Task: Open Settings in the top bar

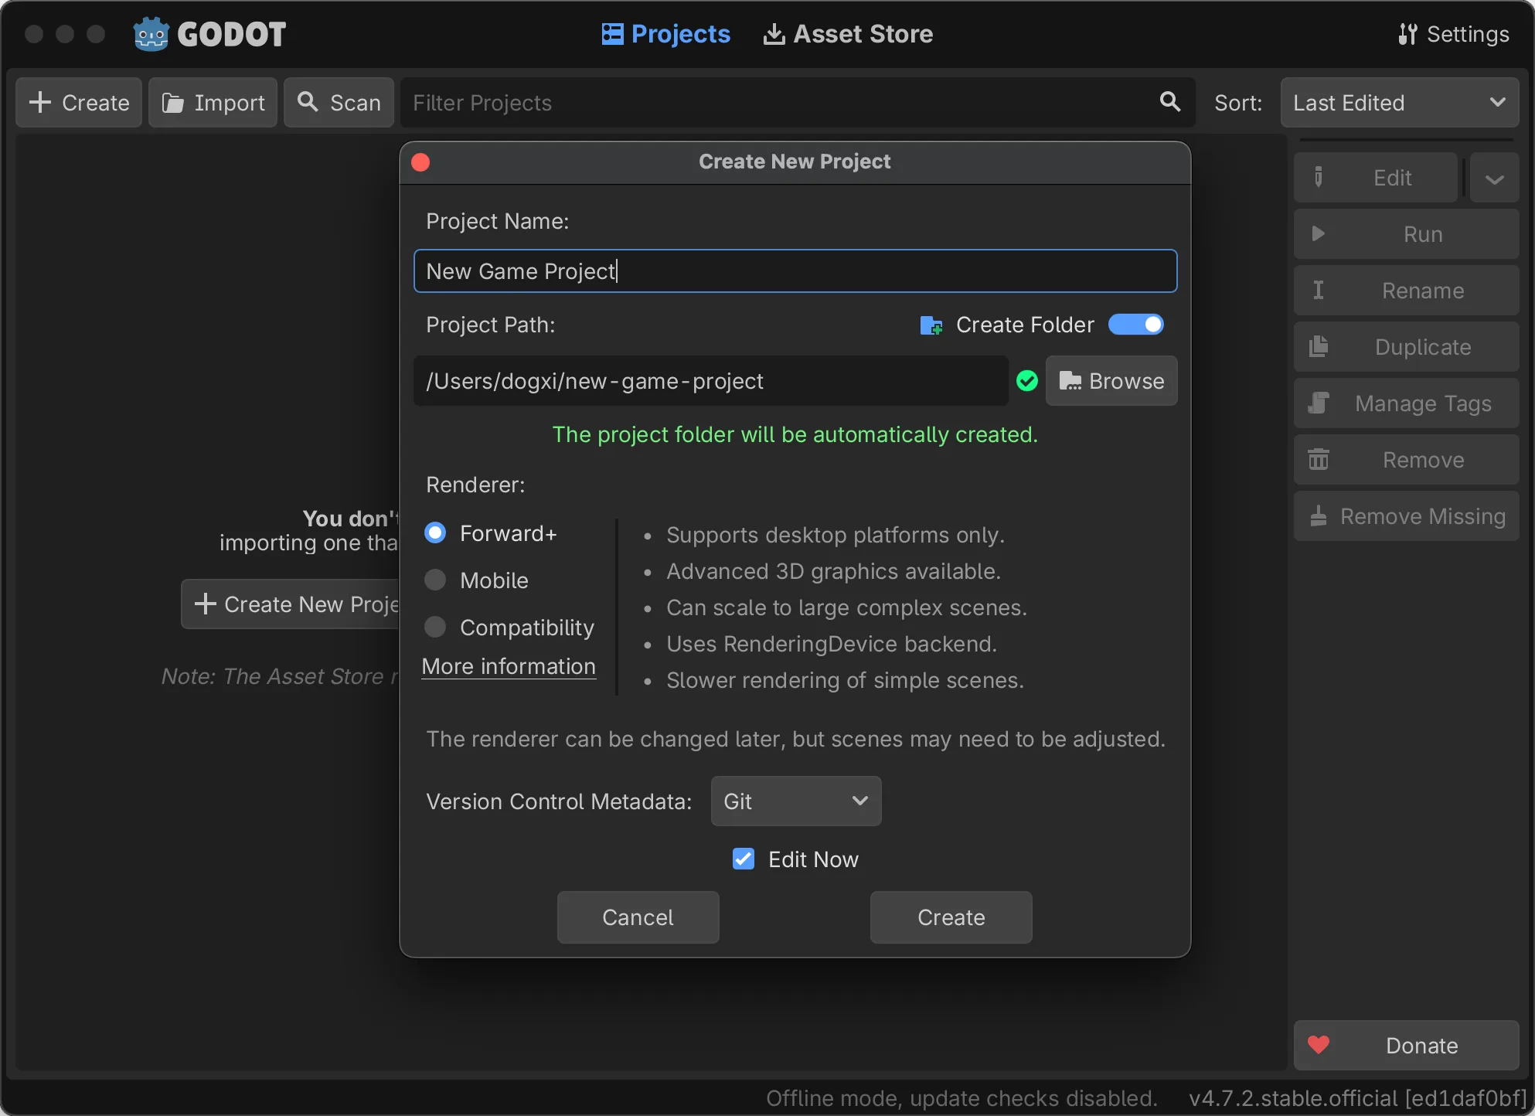Action: click(x=1454, y=34)
